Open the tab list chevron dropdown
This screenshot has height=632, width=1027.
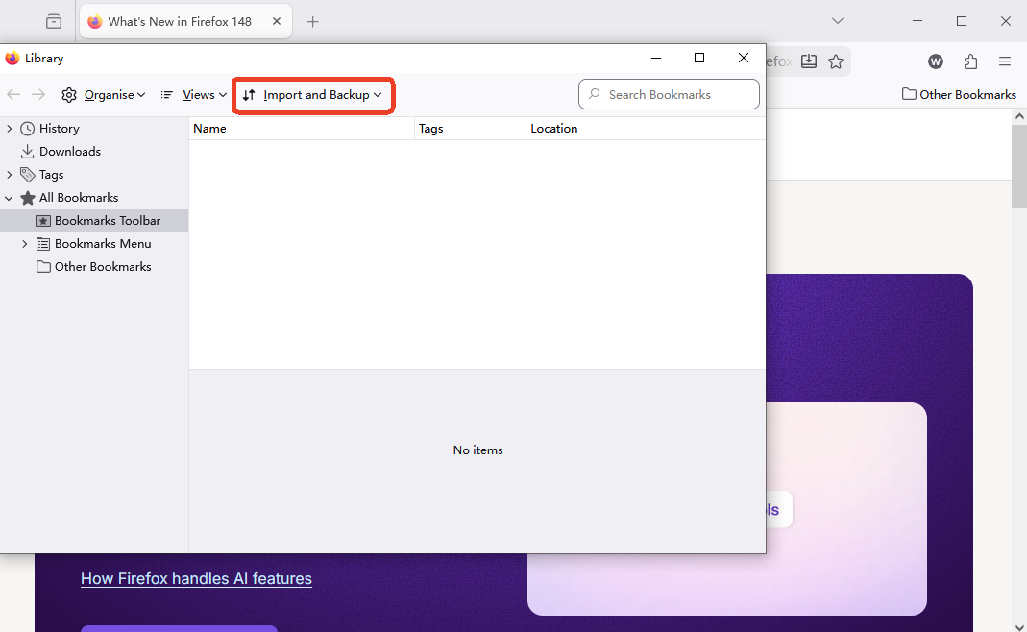pos(837,20)
